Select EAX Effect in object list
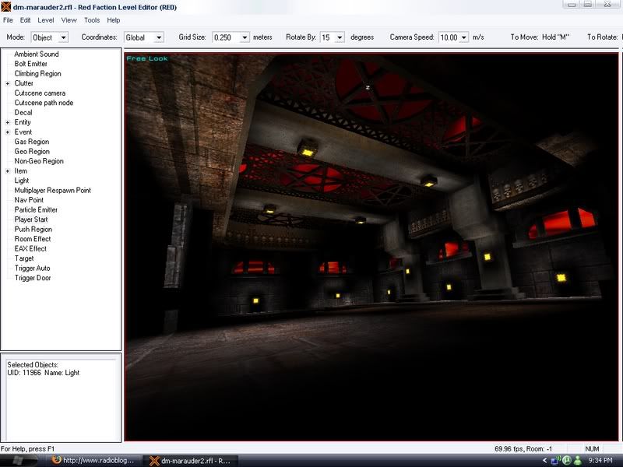Image resolution: width=623 pixels, height=467 pixels. (x=30, y=248)
